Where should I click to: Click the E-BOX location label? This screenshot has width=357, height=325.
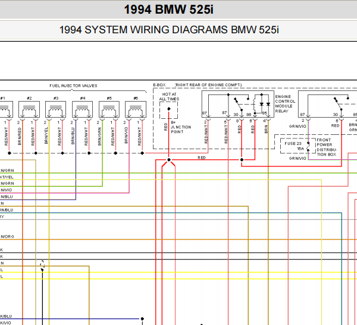tap(159, 85)
